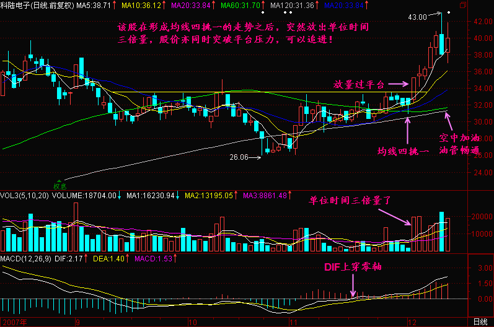Viewport: 494px width, 327px height.
Task: Click the pink arrow under 放量过平台
Action: coord(399,83)
